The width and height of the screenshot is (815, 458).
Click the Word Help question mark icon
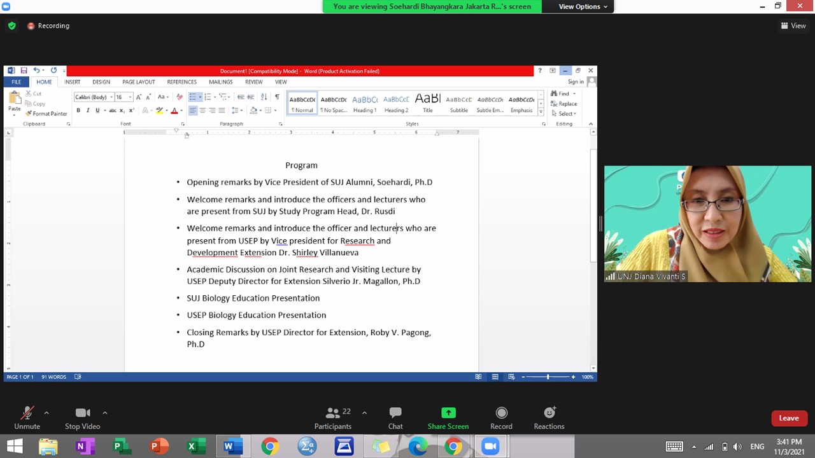(x=540, y=71)
